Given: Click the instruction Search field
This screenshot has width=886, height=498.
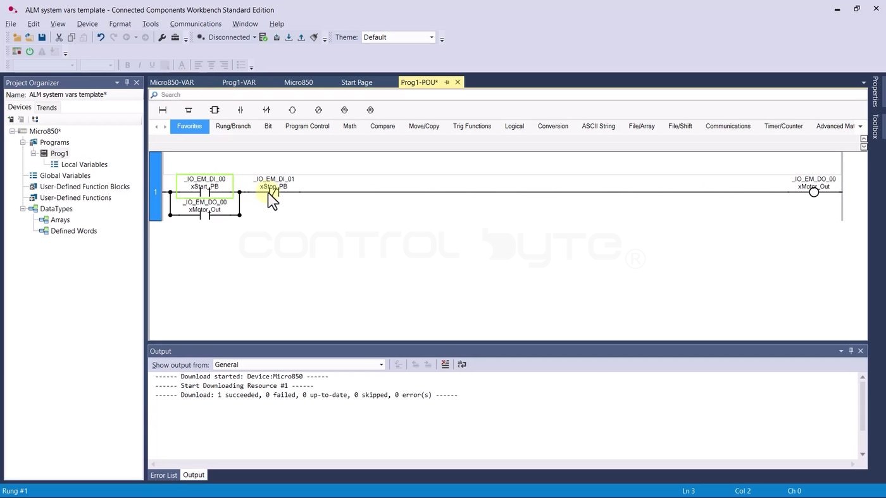Looking at the screenshot, I should tap(508, 95).
